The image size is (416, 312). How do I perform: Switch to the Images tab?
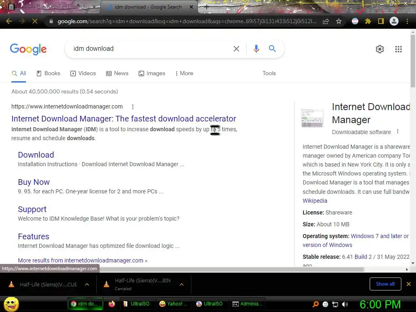tap(152, 74)
